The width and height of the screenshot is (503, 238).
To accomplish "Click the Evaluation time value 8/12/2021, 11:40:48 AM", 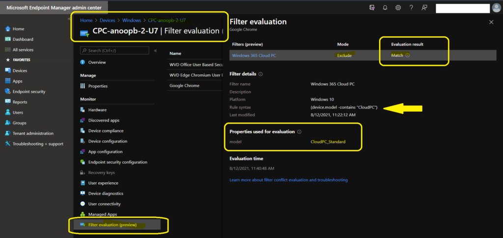I will pyautogui.click(x=252, y=168).
